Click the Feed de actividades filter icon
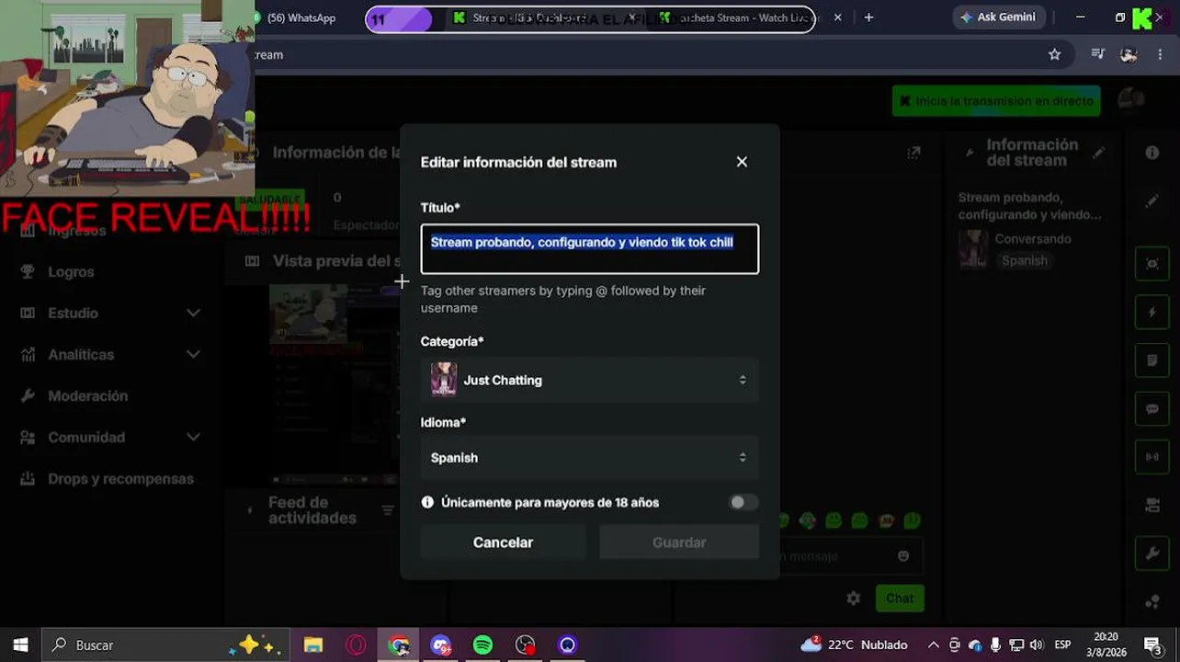The image size is (1180, 662). [x=388, y=510]
